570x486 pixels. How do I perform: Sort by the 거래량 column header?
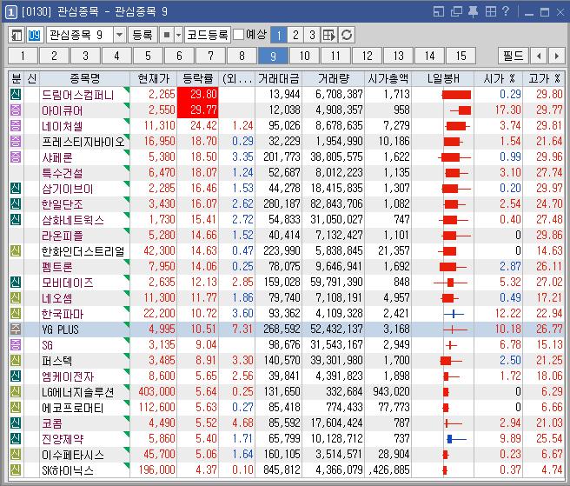click(333, 78)
